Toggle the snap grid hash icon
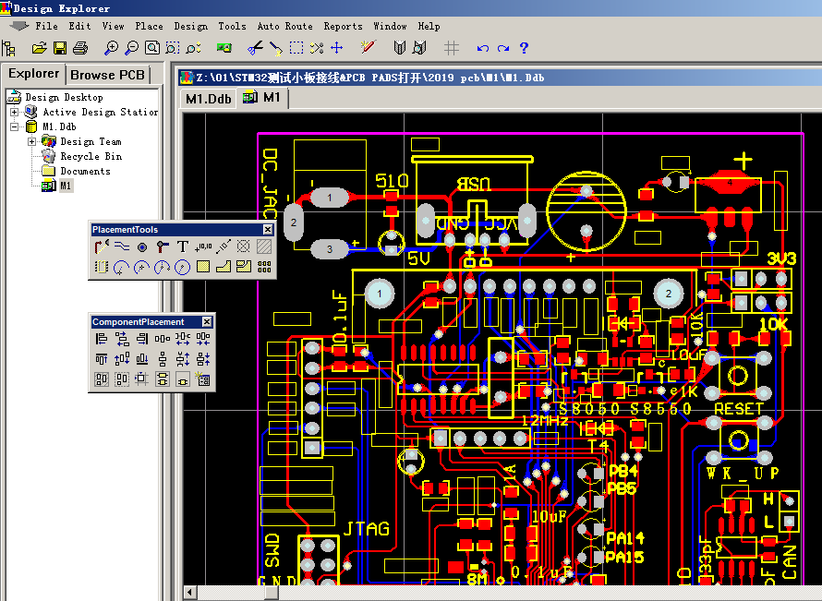Viewport: 822px width, 601px height. pyautogui.click(x=452, y=48)
